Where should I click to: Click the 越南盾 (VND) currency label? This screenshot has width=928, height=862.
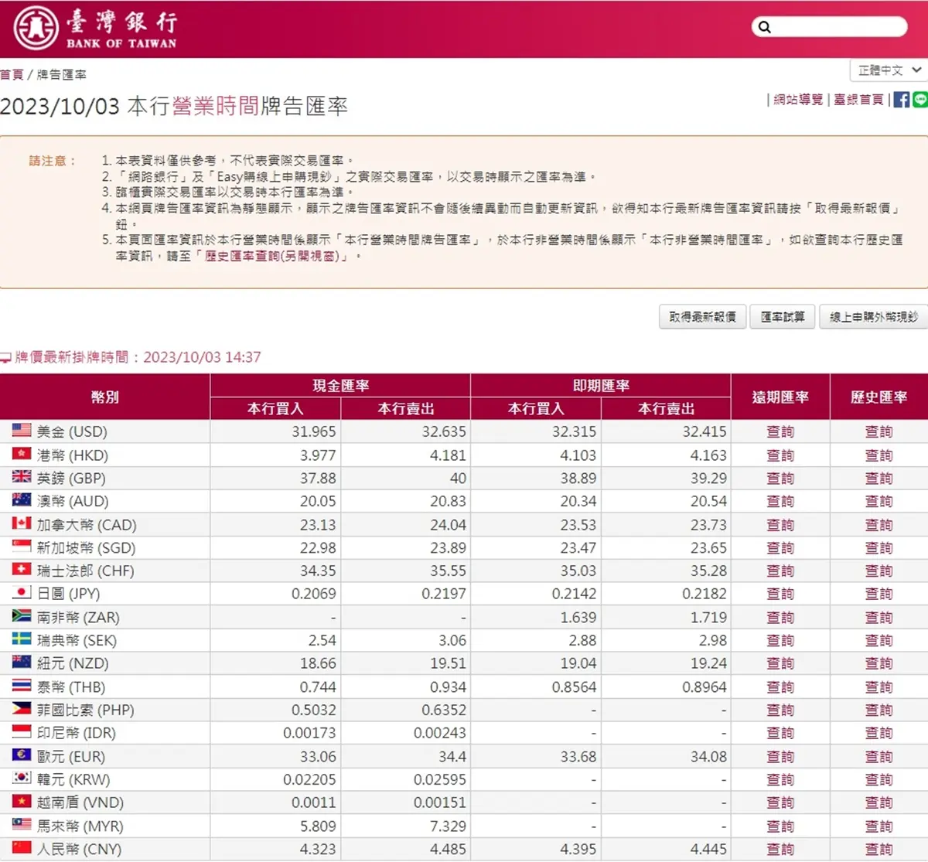tap(80, 803)
